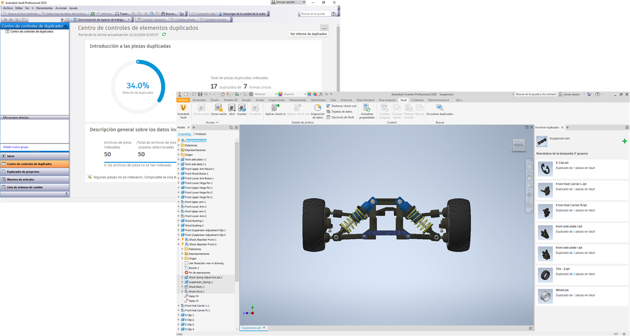This screenshot has width=630, height=336.
Task: Click Encontrar duplicados ribbon button
Action: (x=440, y=110)
